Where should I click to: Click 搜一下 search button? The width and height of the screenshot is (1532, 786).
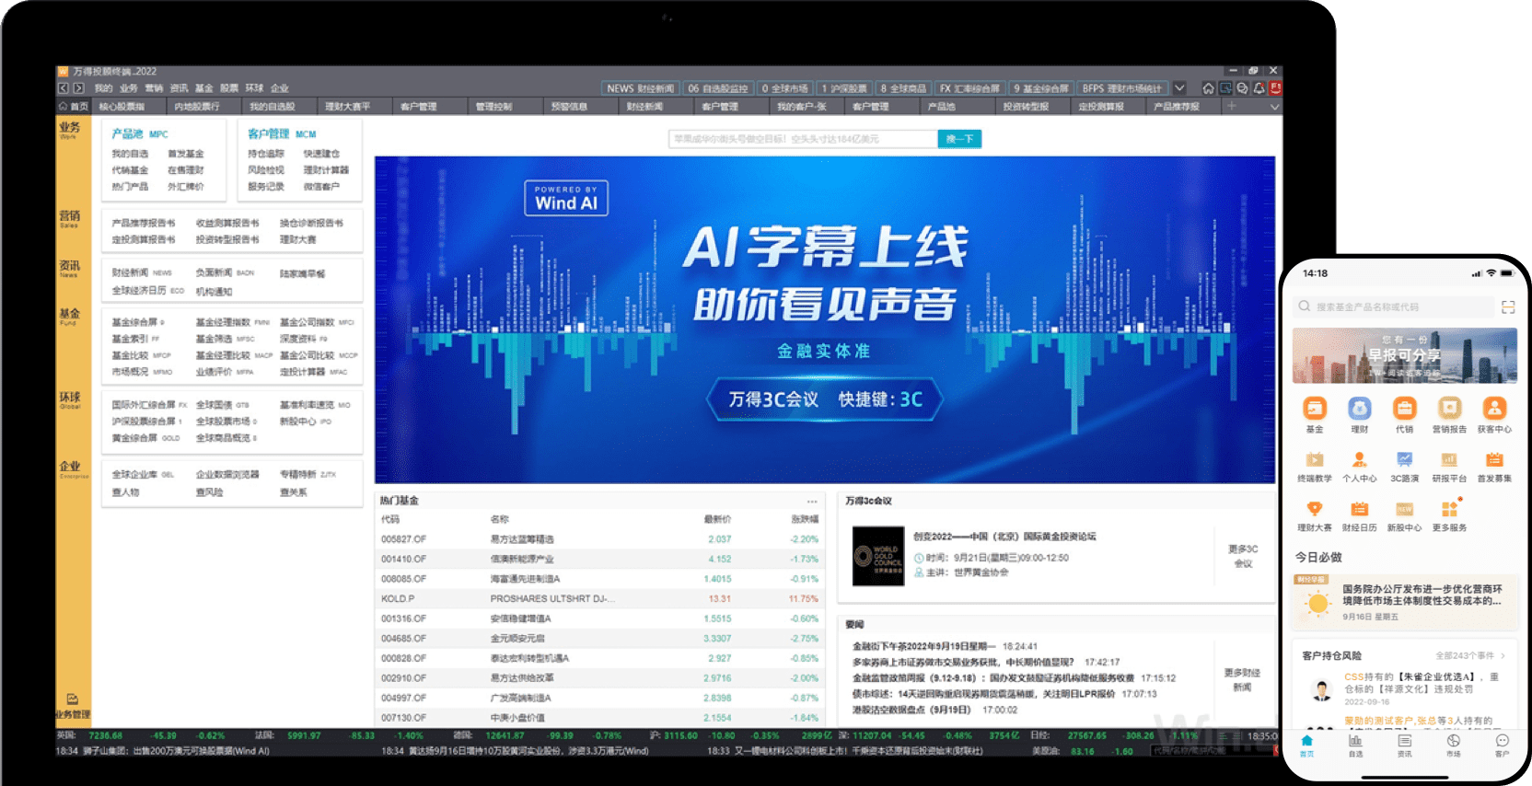click(x=959, y=139)
